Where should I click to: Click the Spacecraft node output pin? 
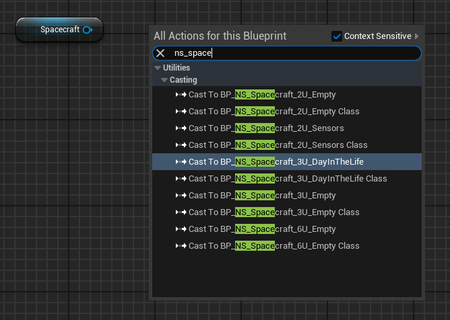[87, 30]
